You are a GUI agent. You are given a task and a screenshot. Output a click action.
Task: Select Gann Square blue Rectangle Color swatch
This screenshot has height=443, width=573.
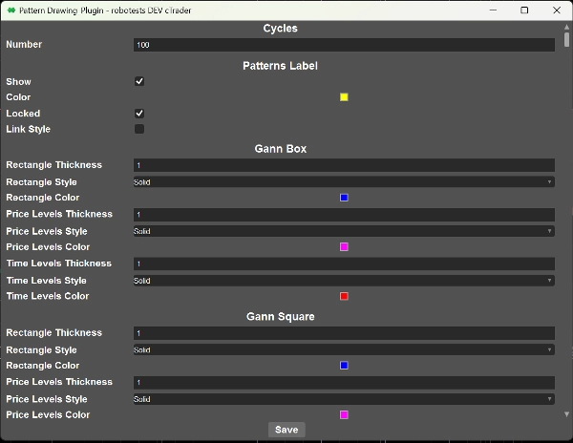tap(344, 366)
